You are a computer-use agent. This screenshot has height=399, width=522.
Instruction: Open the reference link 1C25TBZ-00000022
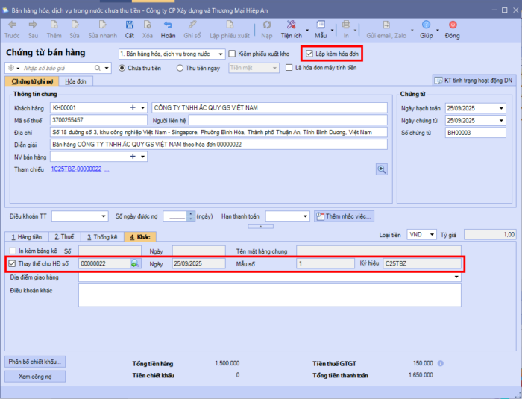click(x=75, y=169)
